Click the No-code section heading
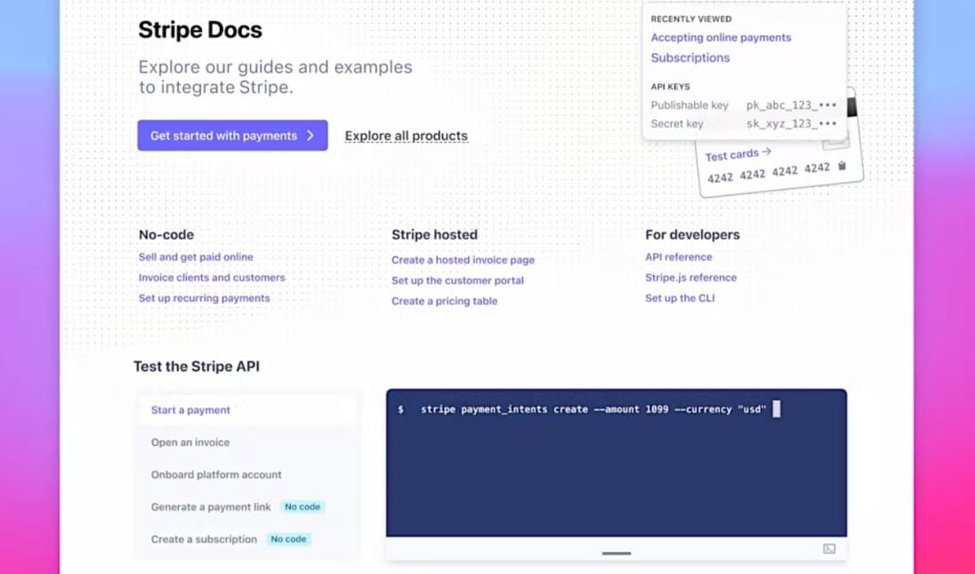 coord(166,235)
